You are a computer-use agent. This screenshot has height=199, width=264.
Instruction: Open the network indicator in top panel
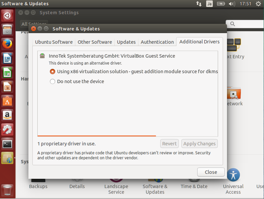pyautogui.click(x=199, y=4)
